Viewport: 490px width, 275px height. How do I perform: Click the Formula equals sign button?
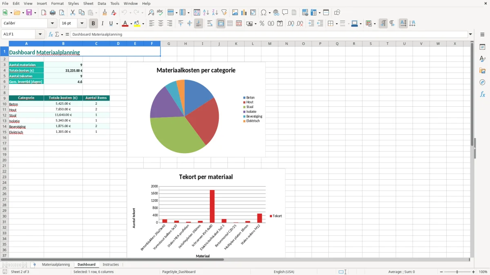67,35
